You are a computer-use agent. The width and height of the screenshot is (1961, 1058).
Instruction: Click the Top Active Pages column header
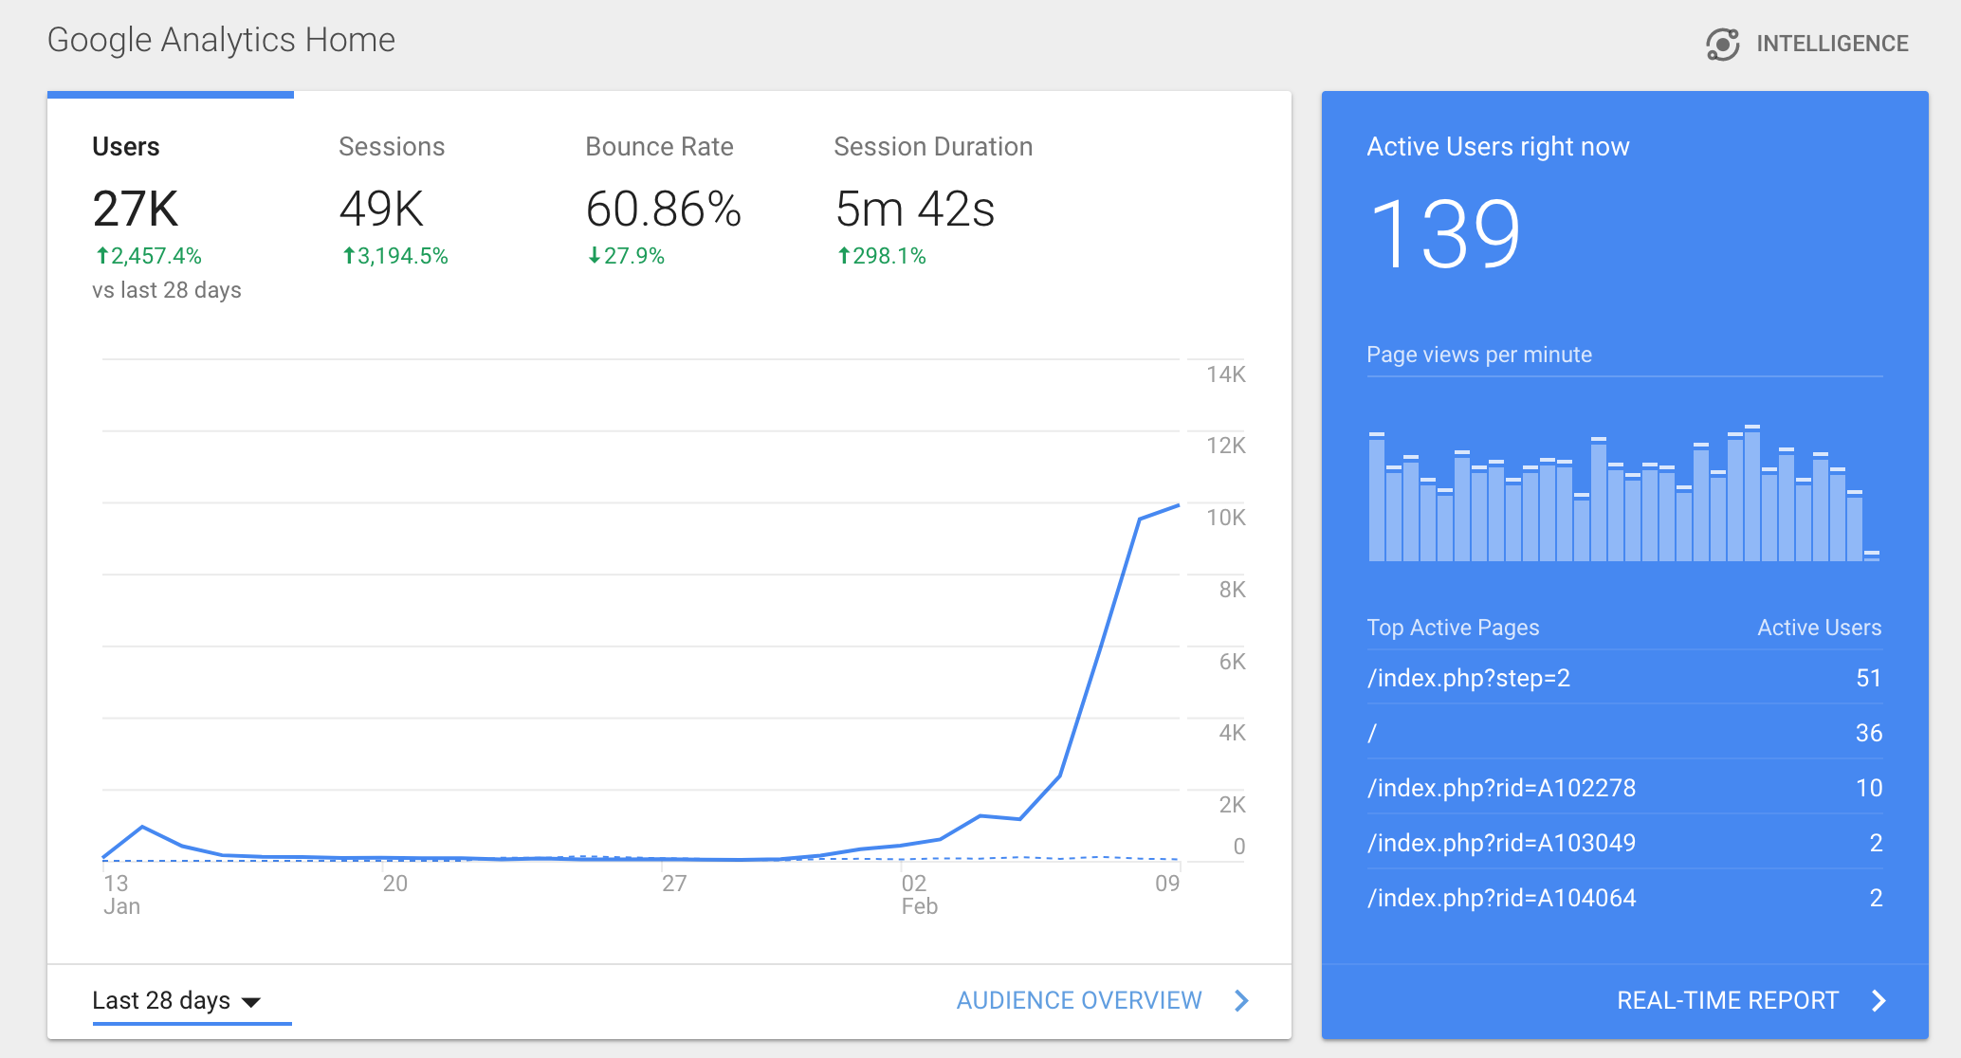coord(1453,628)
